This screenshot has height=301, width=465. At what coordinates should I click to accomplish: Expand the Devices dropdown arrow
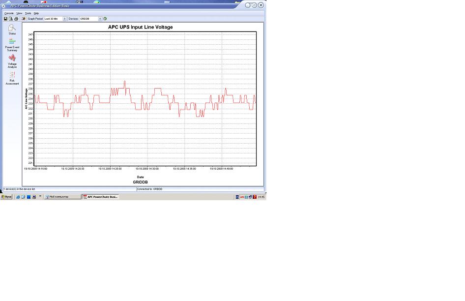(x=100, y=19)
